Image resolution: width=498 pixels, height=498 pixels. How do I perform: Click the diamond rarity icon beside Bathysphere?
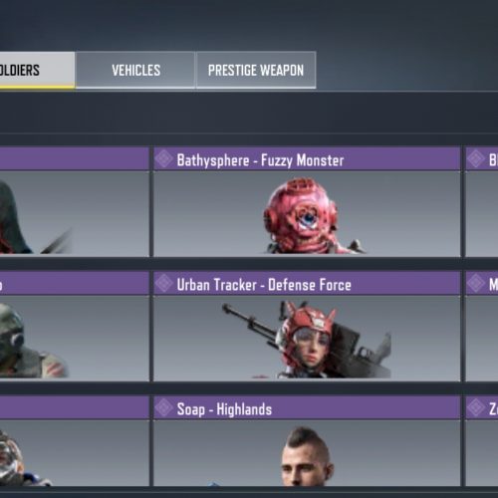pos(164,158)
